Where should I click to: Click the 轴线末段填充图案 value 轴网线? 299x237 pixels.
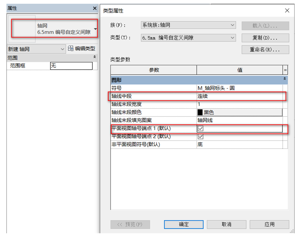pos(239,120)
